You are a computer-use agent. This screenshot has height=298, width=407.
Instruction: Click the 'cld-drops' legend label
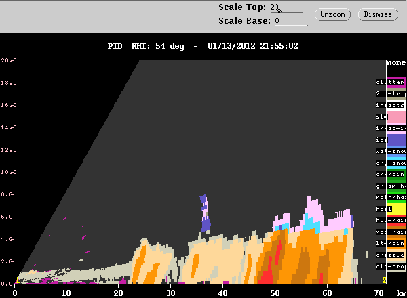[x=391, y=266]
